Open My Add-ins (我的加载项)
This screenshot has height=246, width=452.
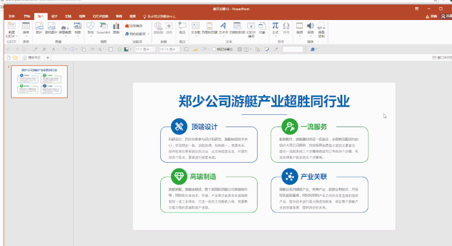point(136,34)
